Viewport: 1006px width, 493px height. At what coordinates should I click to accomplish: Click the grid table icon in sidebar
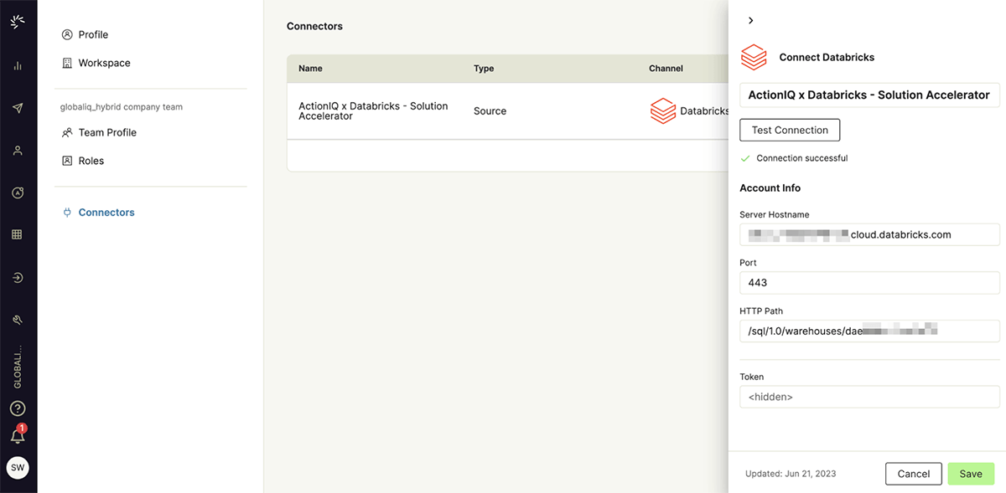point(18,235)
